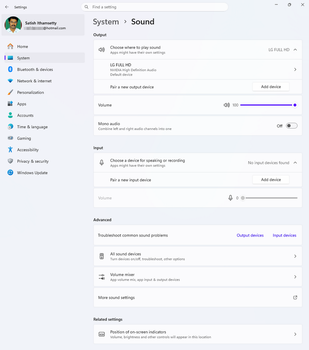Click the Mono audio Off label
Viewport: 309px width, 350px height.
coord(279,126)
